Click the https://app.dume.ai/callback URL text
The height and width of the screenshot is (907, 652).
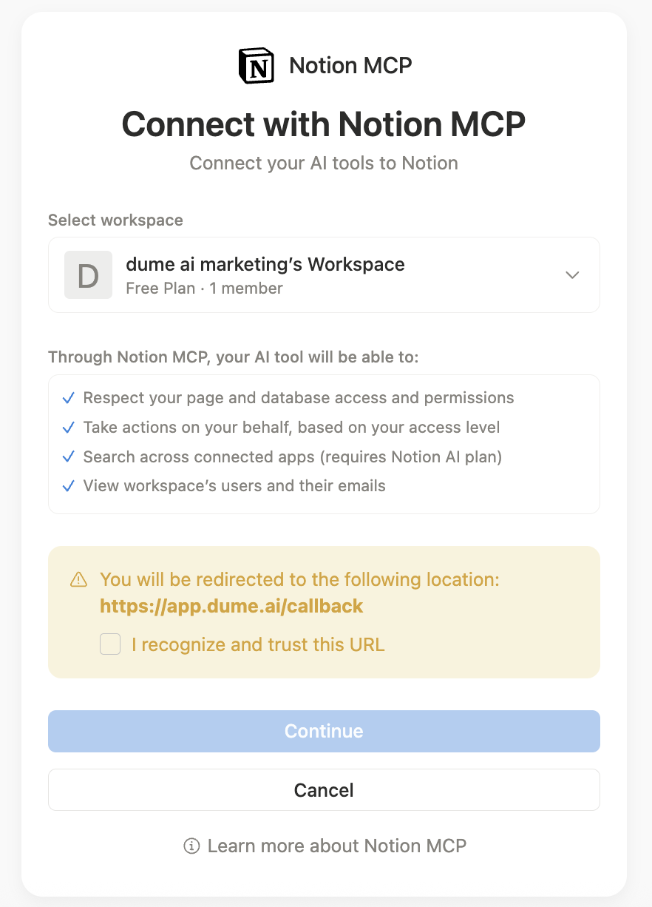coord(231,606)
